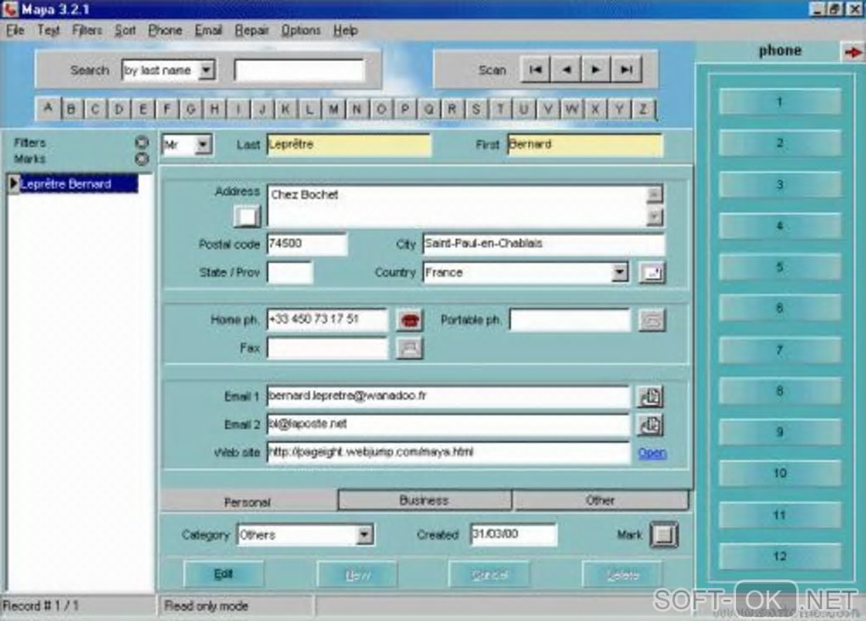Click phone slot button 12
The image size is (866, 621).
(780, 556)
